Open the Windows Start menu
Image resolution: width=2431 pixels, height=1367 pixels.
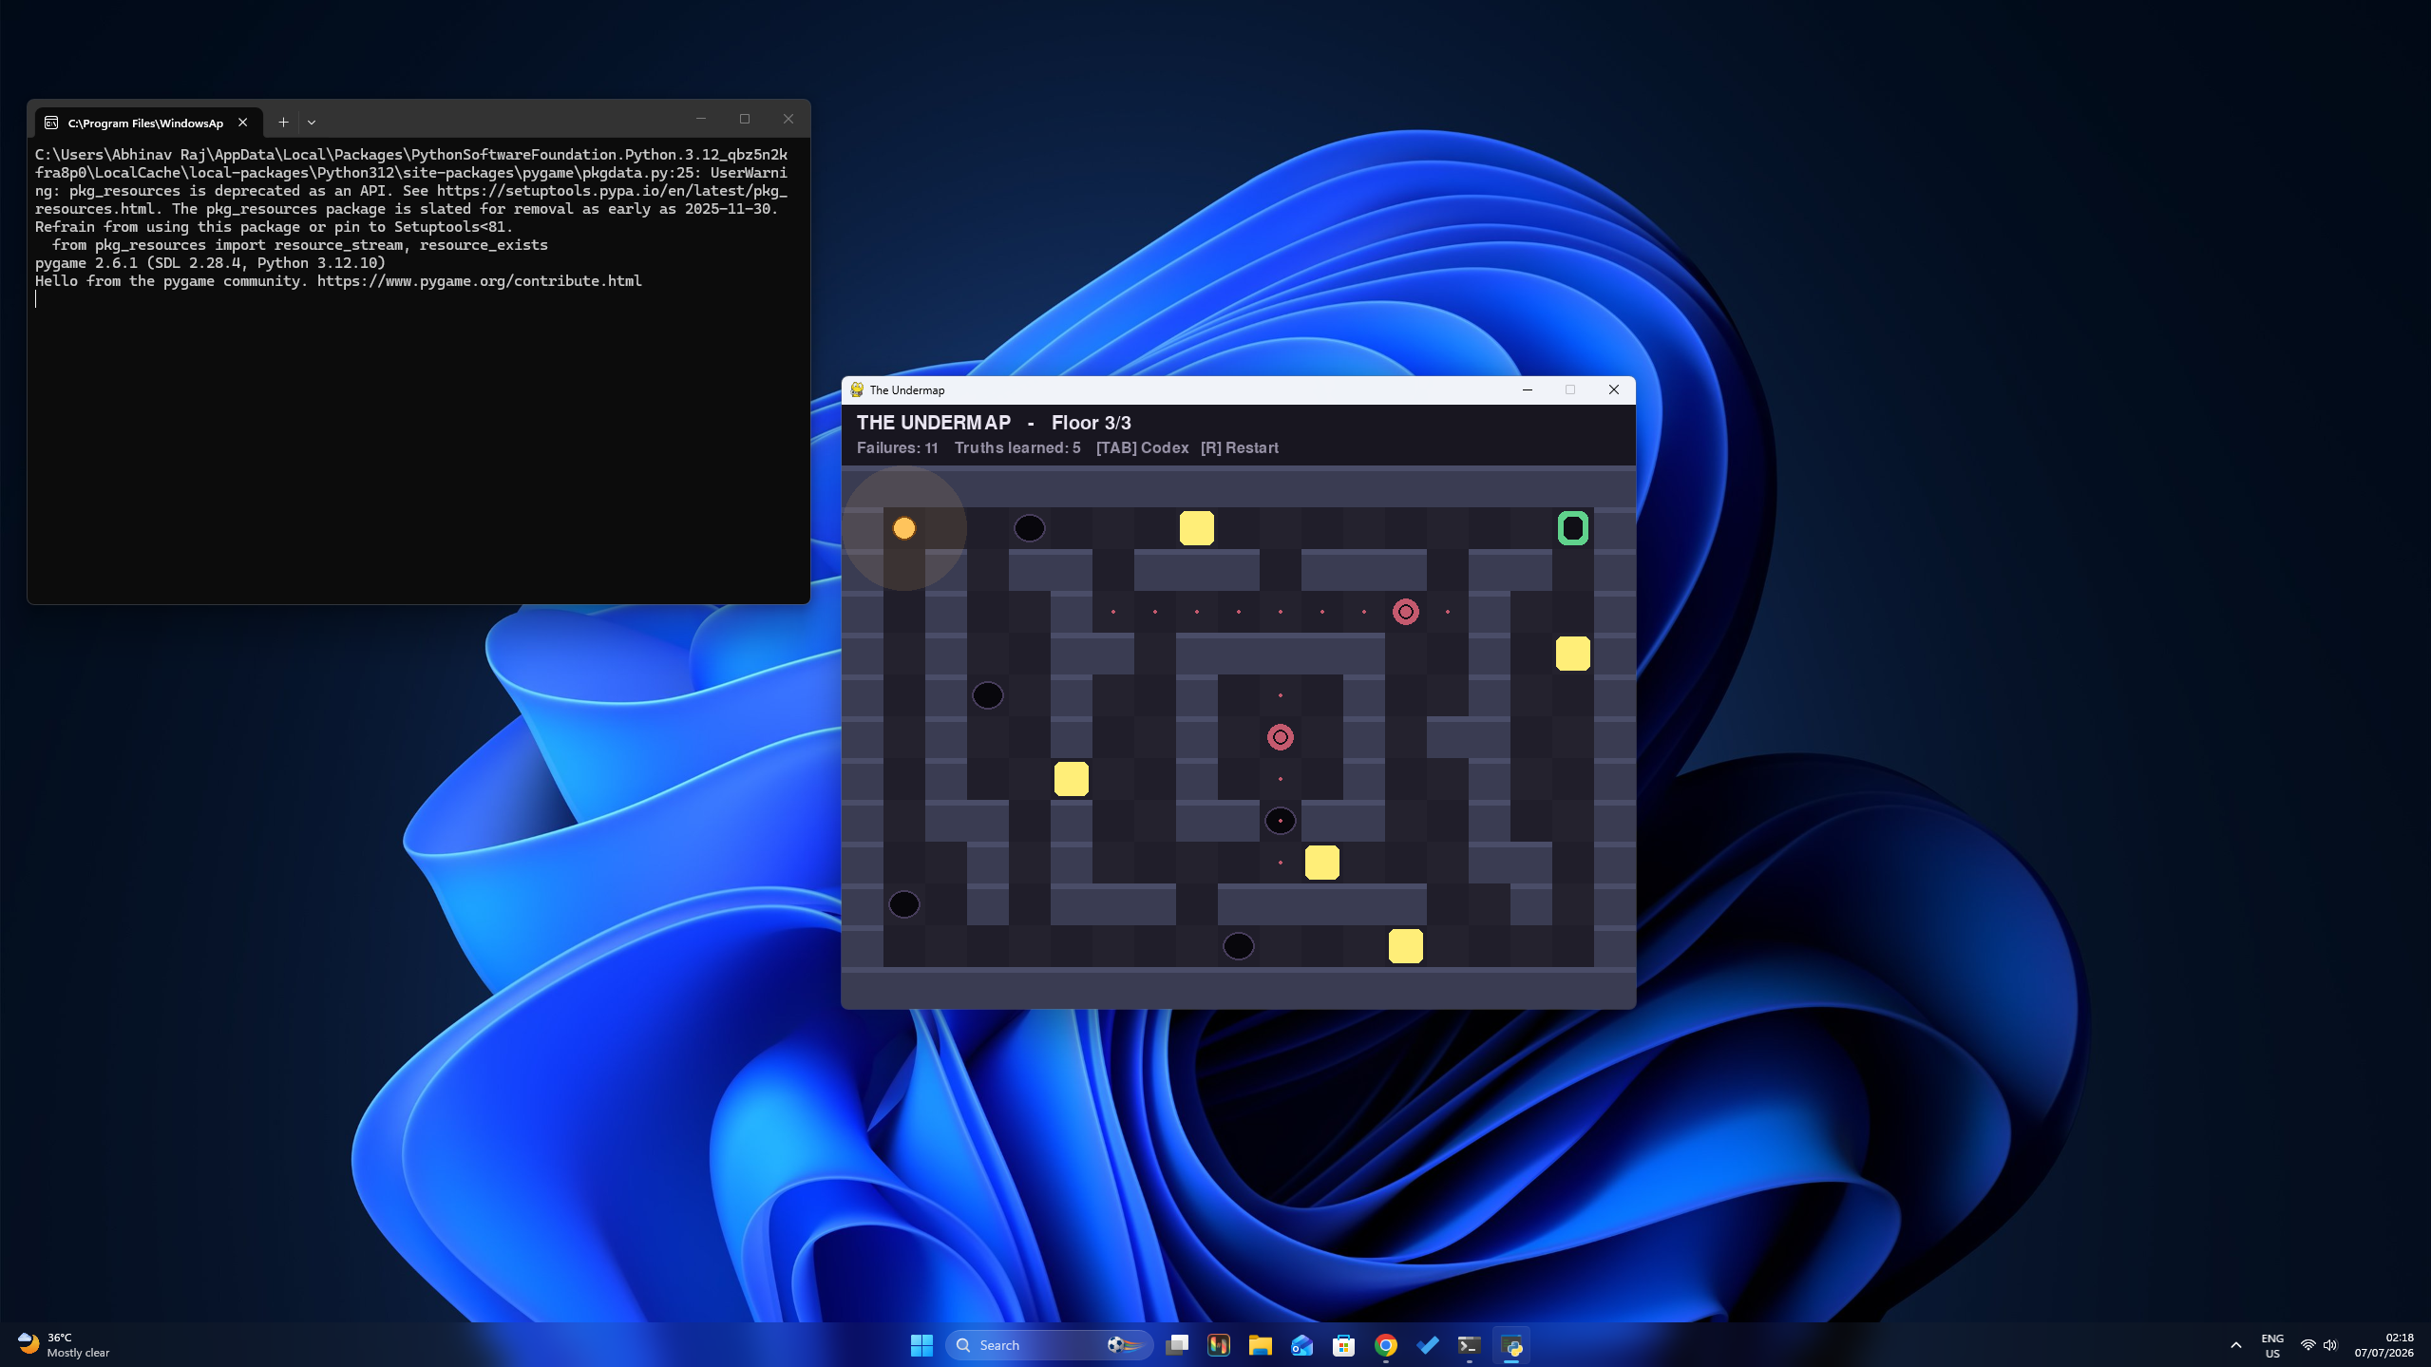(921, 1345)
